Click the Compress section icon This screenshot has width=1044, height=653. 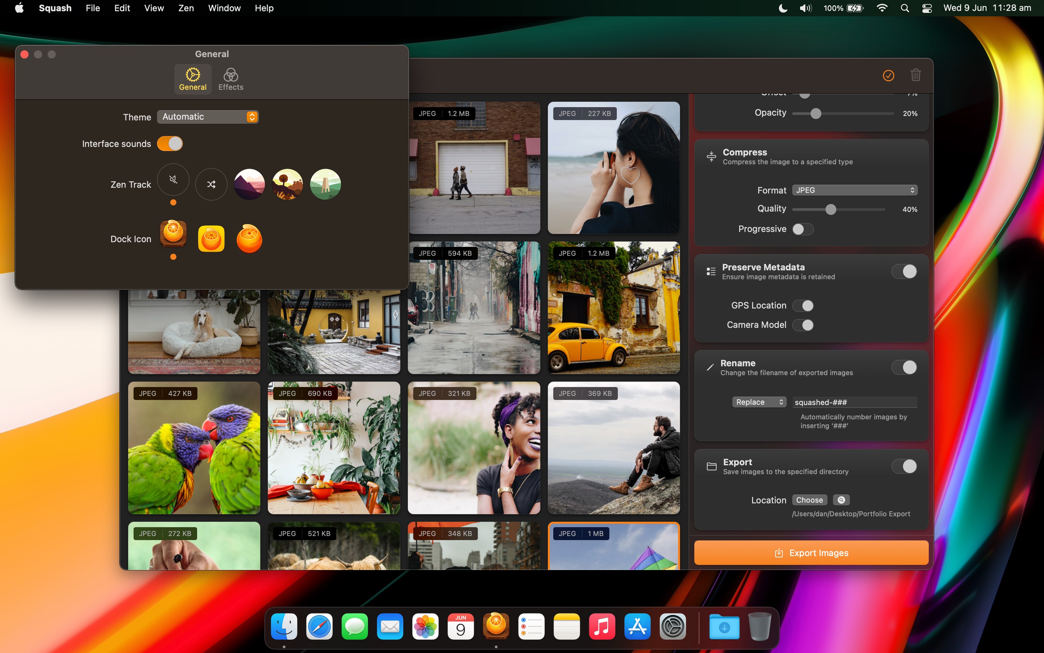pos(711,156)
